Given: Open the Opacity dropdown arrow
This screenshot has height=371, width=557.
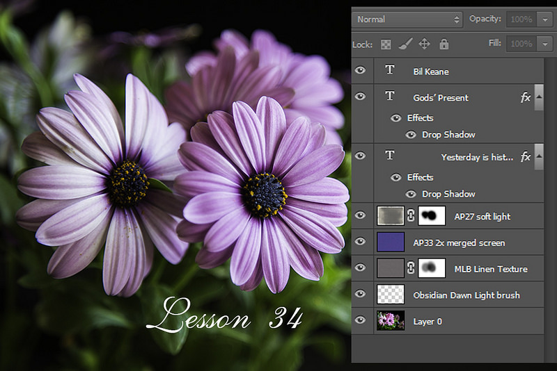Looking at the screenshot, I should (x=545, y=19).
